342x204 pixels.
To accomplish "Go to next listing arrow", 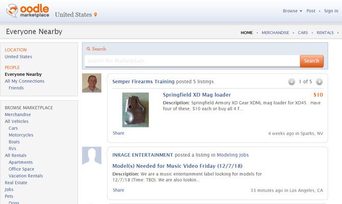I will [x=319, y=81].
